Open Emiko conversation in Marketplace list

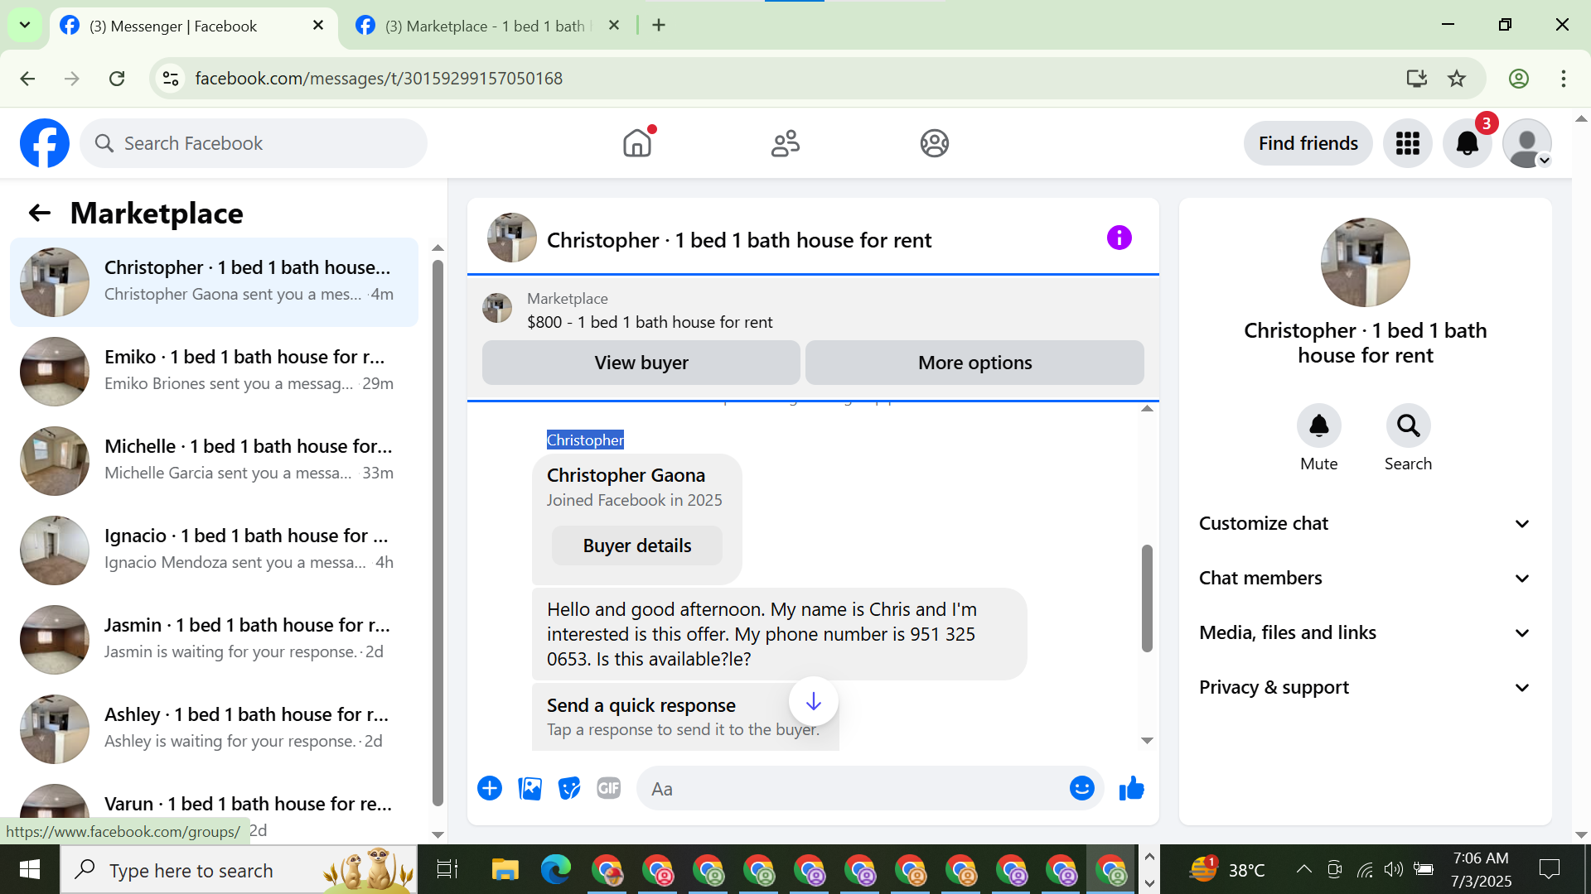pyautogui.click(x=215, y=370)
